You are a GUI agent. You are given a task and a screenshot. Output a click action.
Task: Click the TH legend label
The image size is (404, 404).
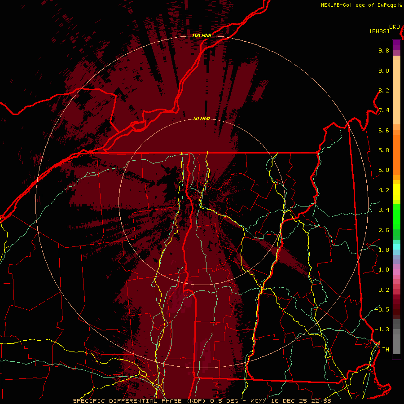(x=386, y=350)
